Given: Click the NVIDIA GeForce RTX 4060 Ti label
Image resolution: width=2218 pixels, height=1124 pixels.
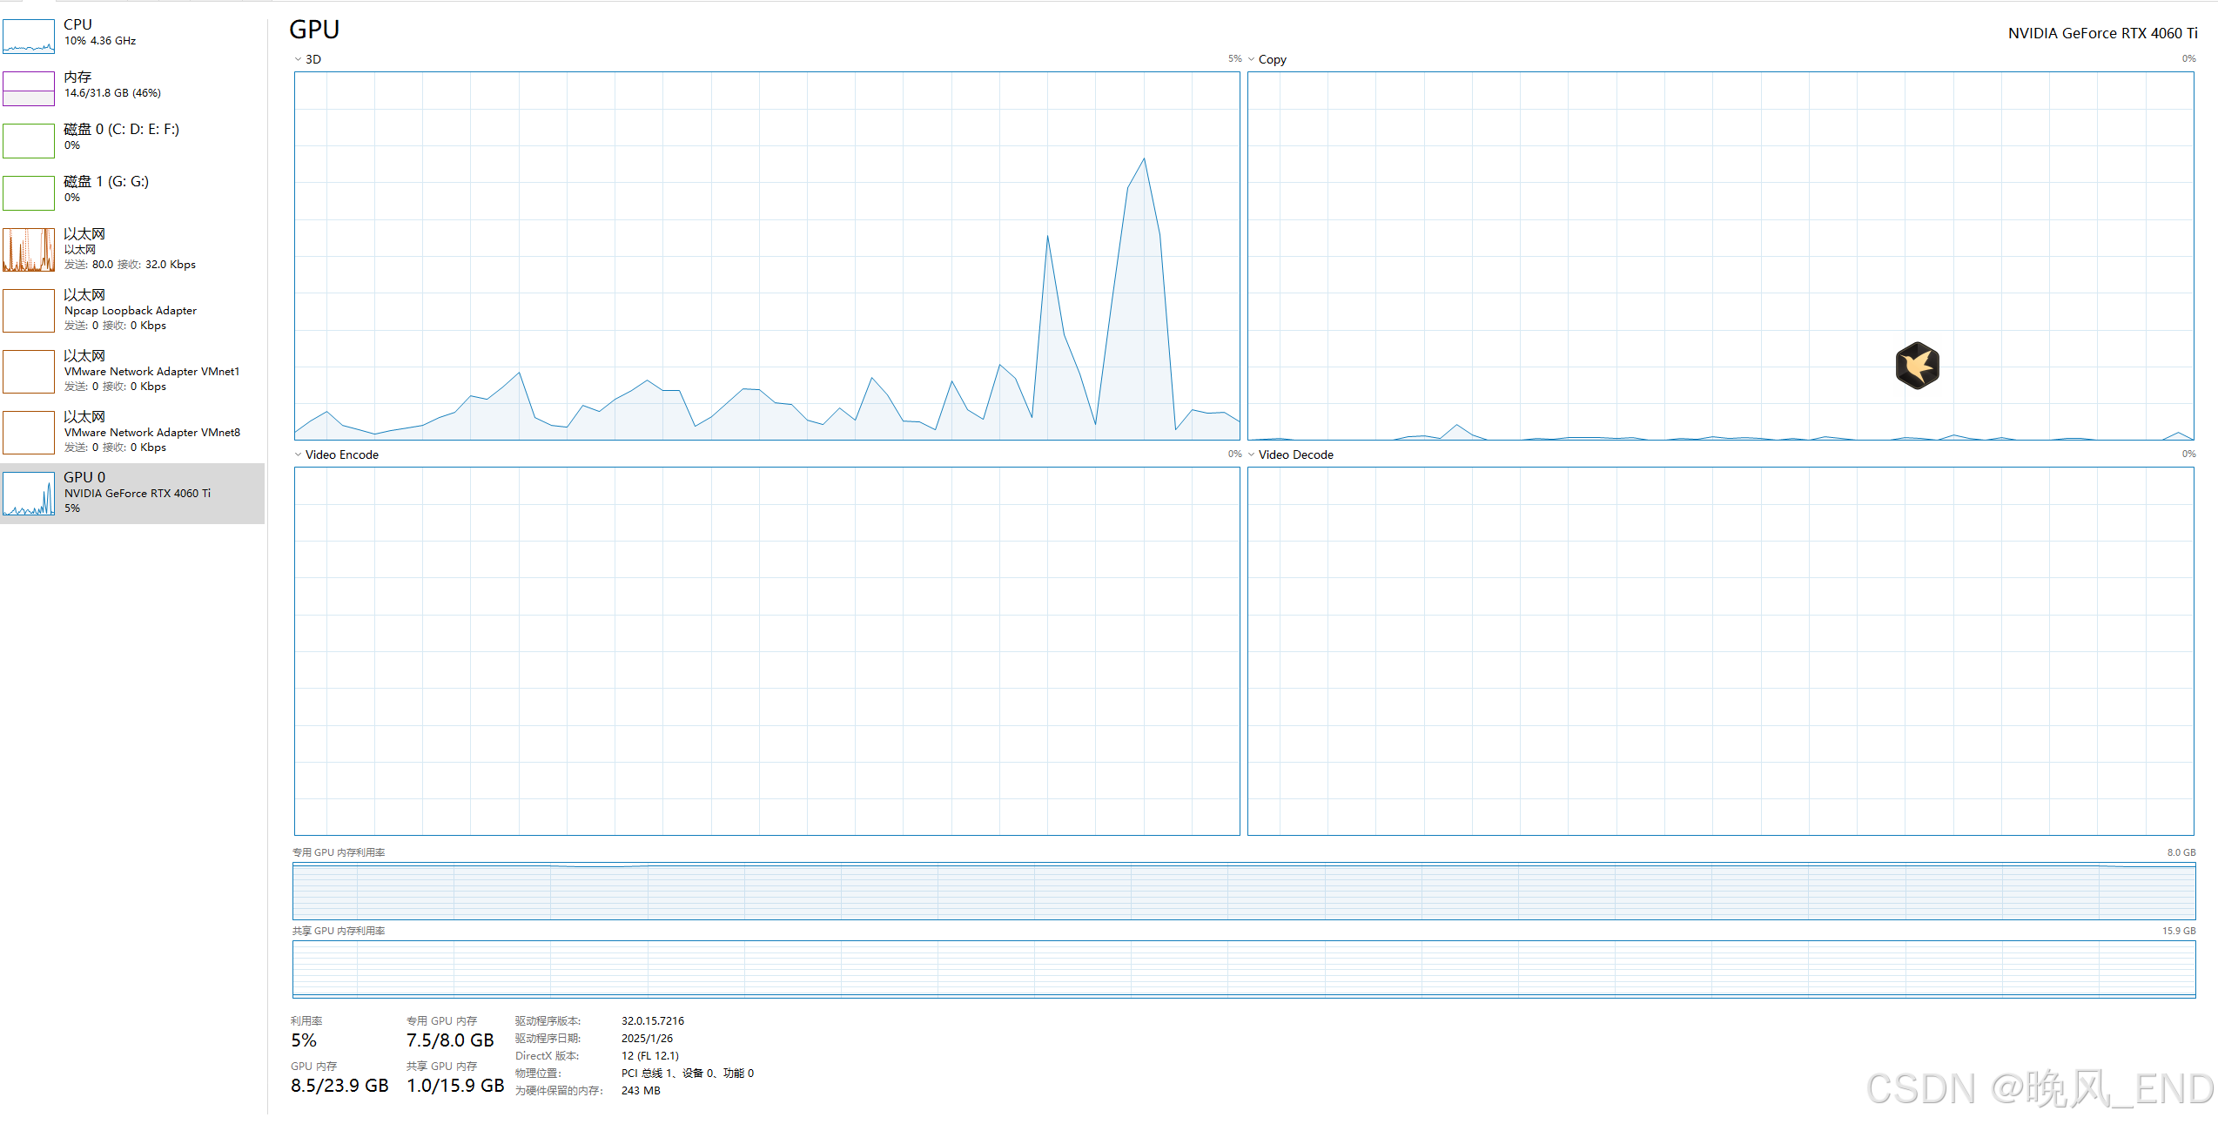Looking at the screenshot, I should (x=2101, y=33).
